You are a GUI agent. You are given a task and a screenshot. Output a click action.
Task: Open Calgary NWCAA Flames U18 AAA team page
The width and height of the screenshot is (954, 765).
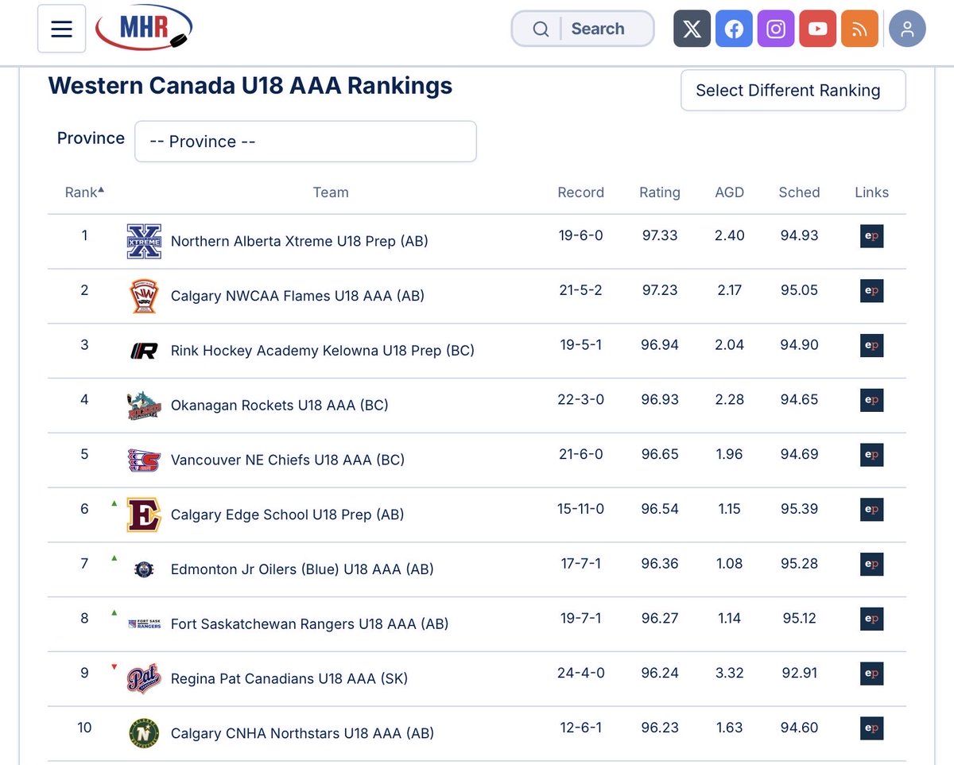click(297, 296)
